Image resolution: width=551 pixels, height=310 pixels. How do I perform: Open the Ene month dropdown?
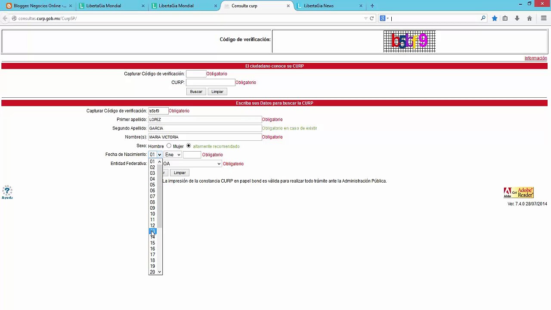click(x=173, y=155)
